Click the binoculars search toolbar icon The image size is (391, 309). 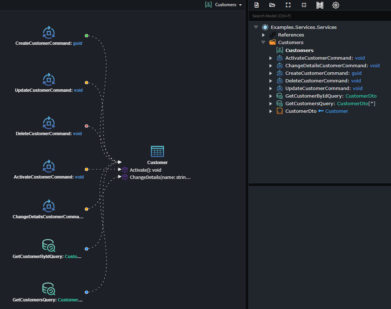tap(320, 5)
